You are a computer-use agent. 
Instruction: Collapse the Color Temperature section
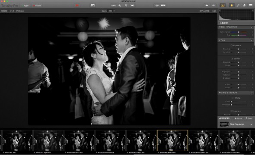pos(219,27)
